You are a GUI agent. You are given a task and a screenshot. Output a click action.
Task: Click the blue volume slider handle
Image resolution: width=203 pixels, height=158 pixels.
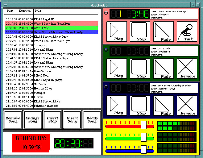click(143, 150)
